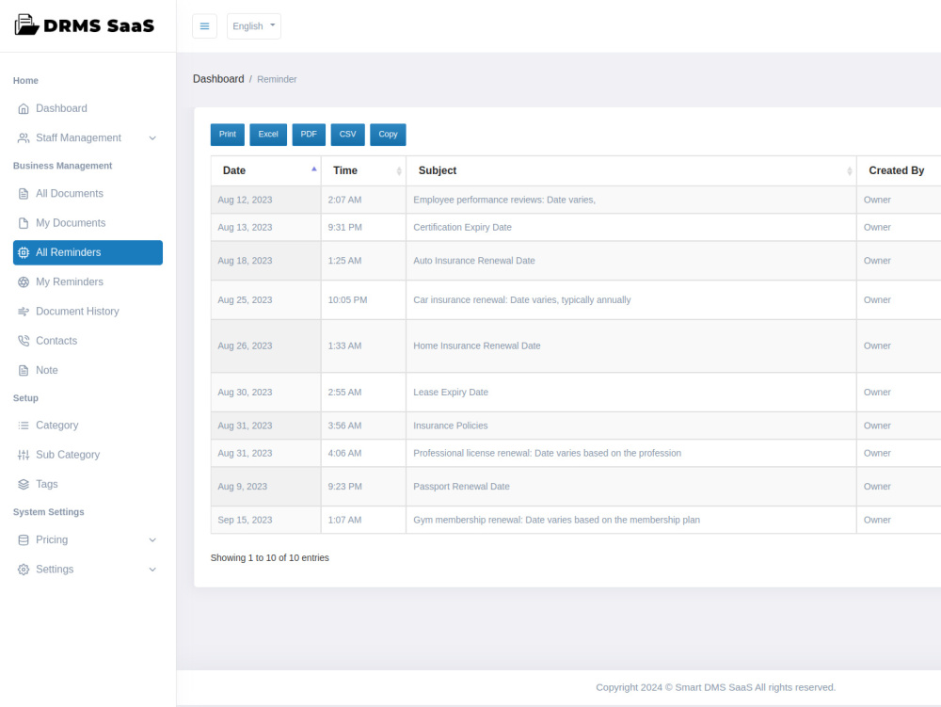Click the Print export button
941x707 pixels.
point(227,134)
